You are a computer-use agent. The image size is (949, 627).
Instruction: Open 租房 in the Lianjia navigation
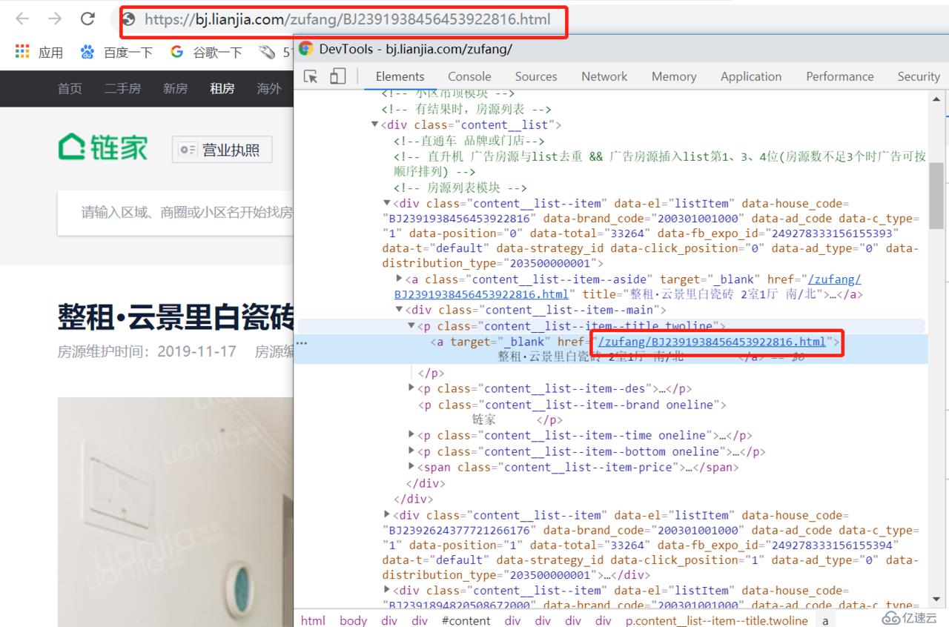click(x=222, y=88)
